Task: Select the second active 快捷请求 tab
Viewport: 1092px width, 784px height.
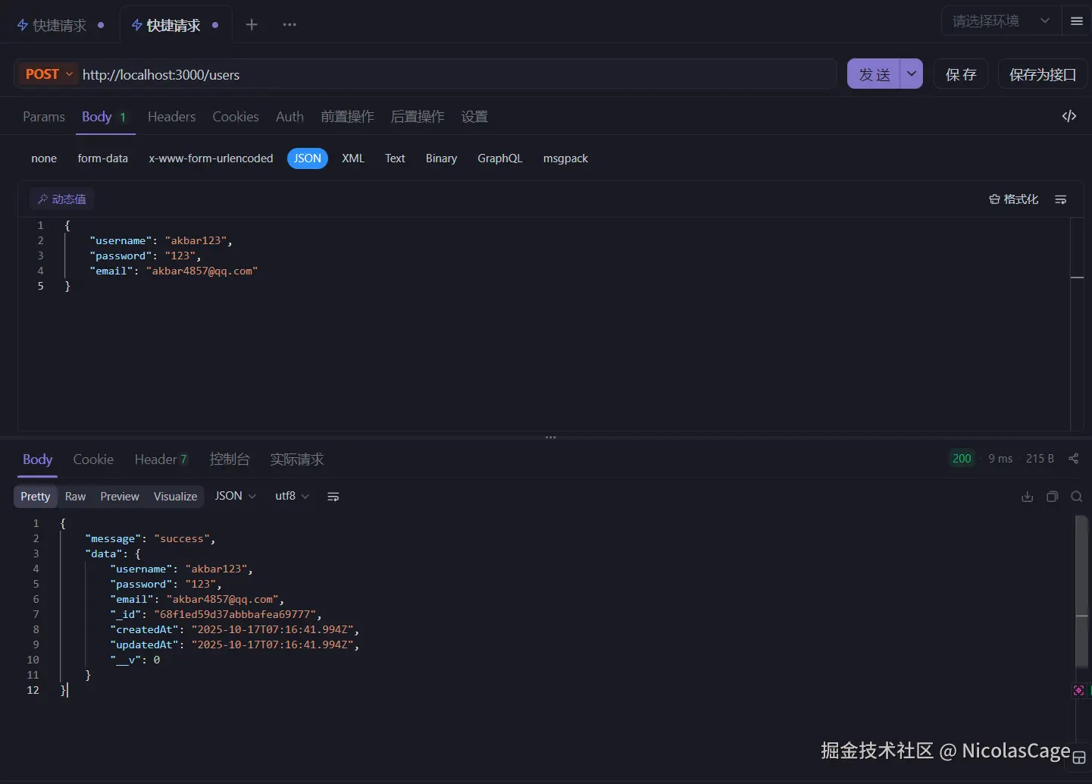Action: pyautogui.click(x=175, y=25)
